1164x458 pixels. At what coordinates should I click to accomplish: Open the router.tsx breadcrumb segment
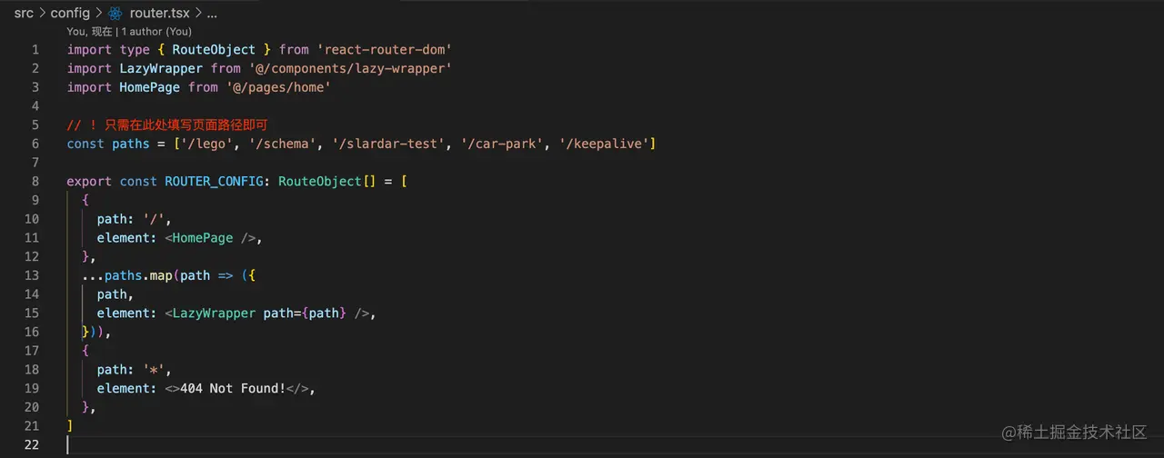pyautogui.click(x=160, y=13)
